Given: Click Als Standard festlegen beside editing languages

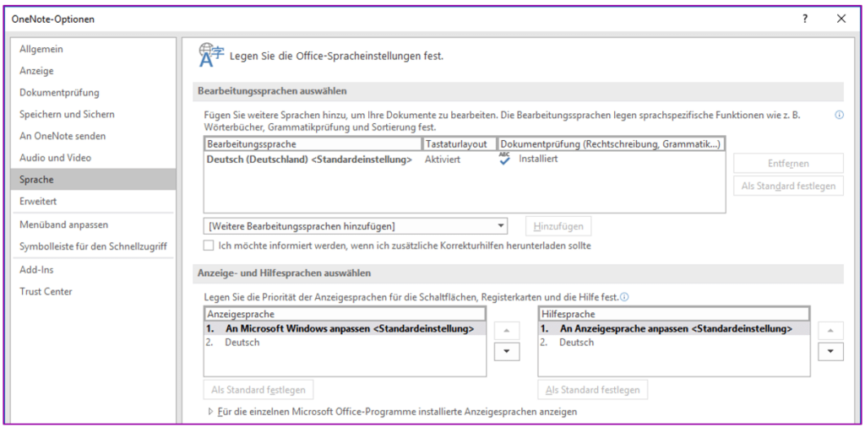Looking at the screenshot, I should pyautogui.click(x=788, y=186).
